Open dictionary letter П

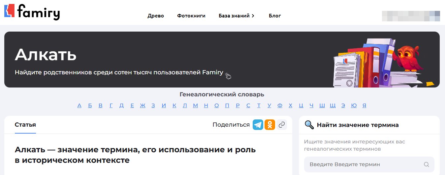click(227, 106)
